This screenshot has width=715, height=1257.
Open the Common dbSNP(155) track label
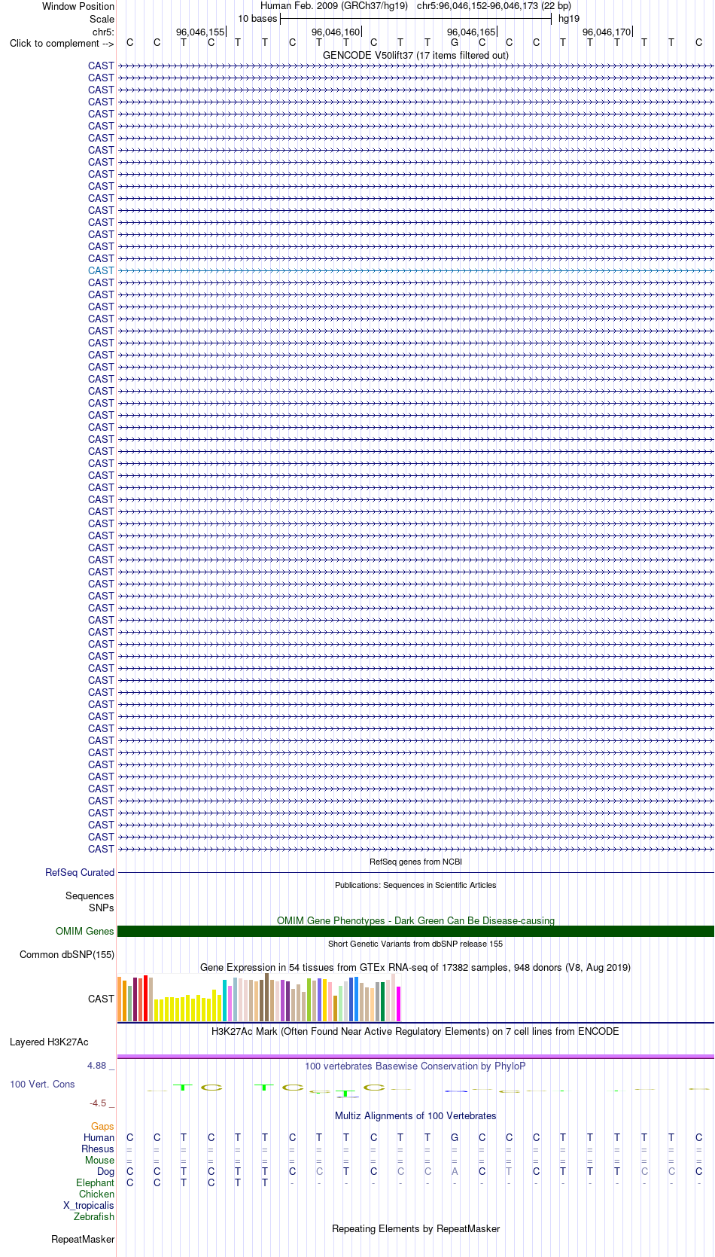tap(67, 954)
